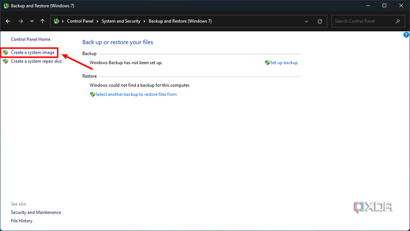The height and width of the screenshot is (231, 410).
Task: Expand chevron after Control Panel breadcrumb
Action: (97, 21)
